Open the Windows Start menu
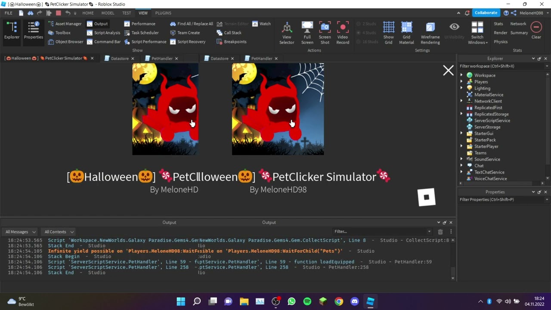The height and width of the screenshot is (310, 551). click(181, 301)
